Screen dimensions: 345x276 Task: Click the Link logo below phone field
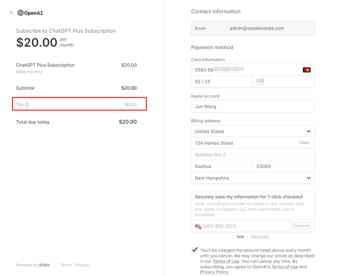(x=240, y=237)
